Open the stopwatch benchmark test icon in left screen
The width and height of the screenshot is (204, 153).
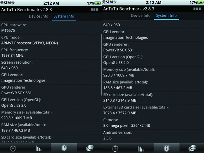point(13,148)
